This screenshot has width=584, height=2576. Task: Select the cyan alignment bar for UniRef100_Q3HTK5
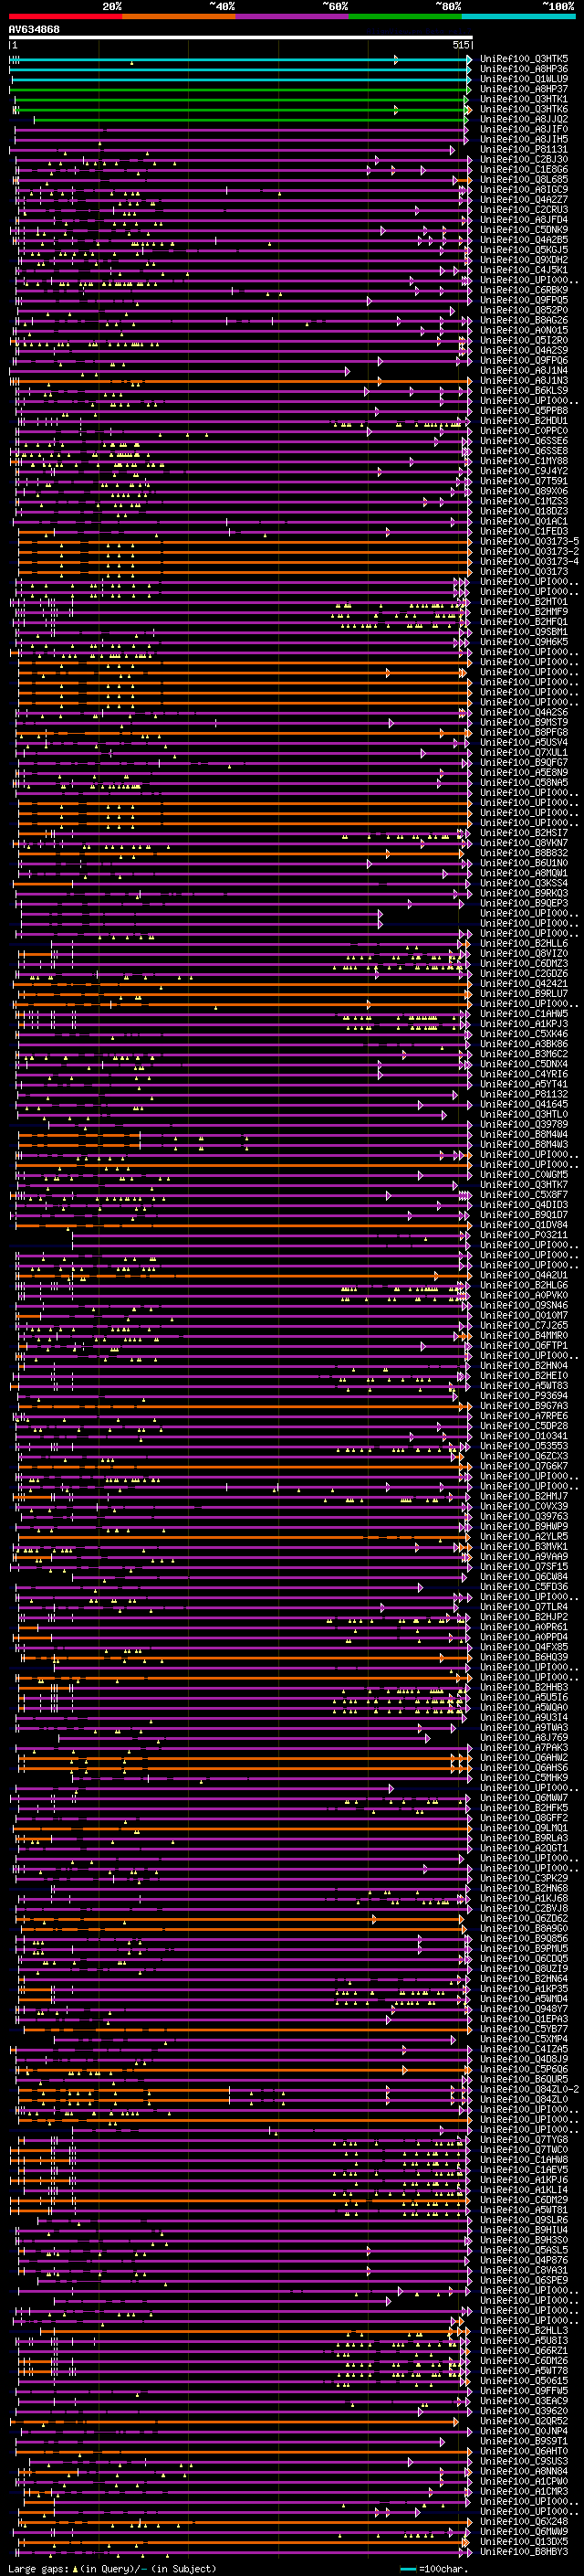pyautogui.click(x=241, y=60)
